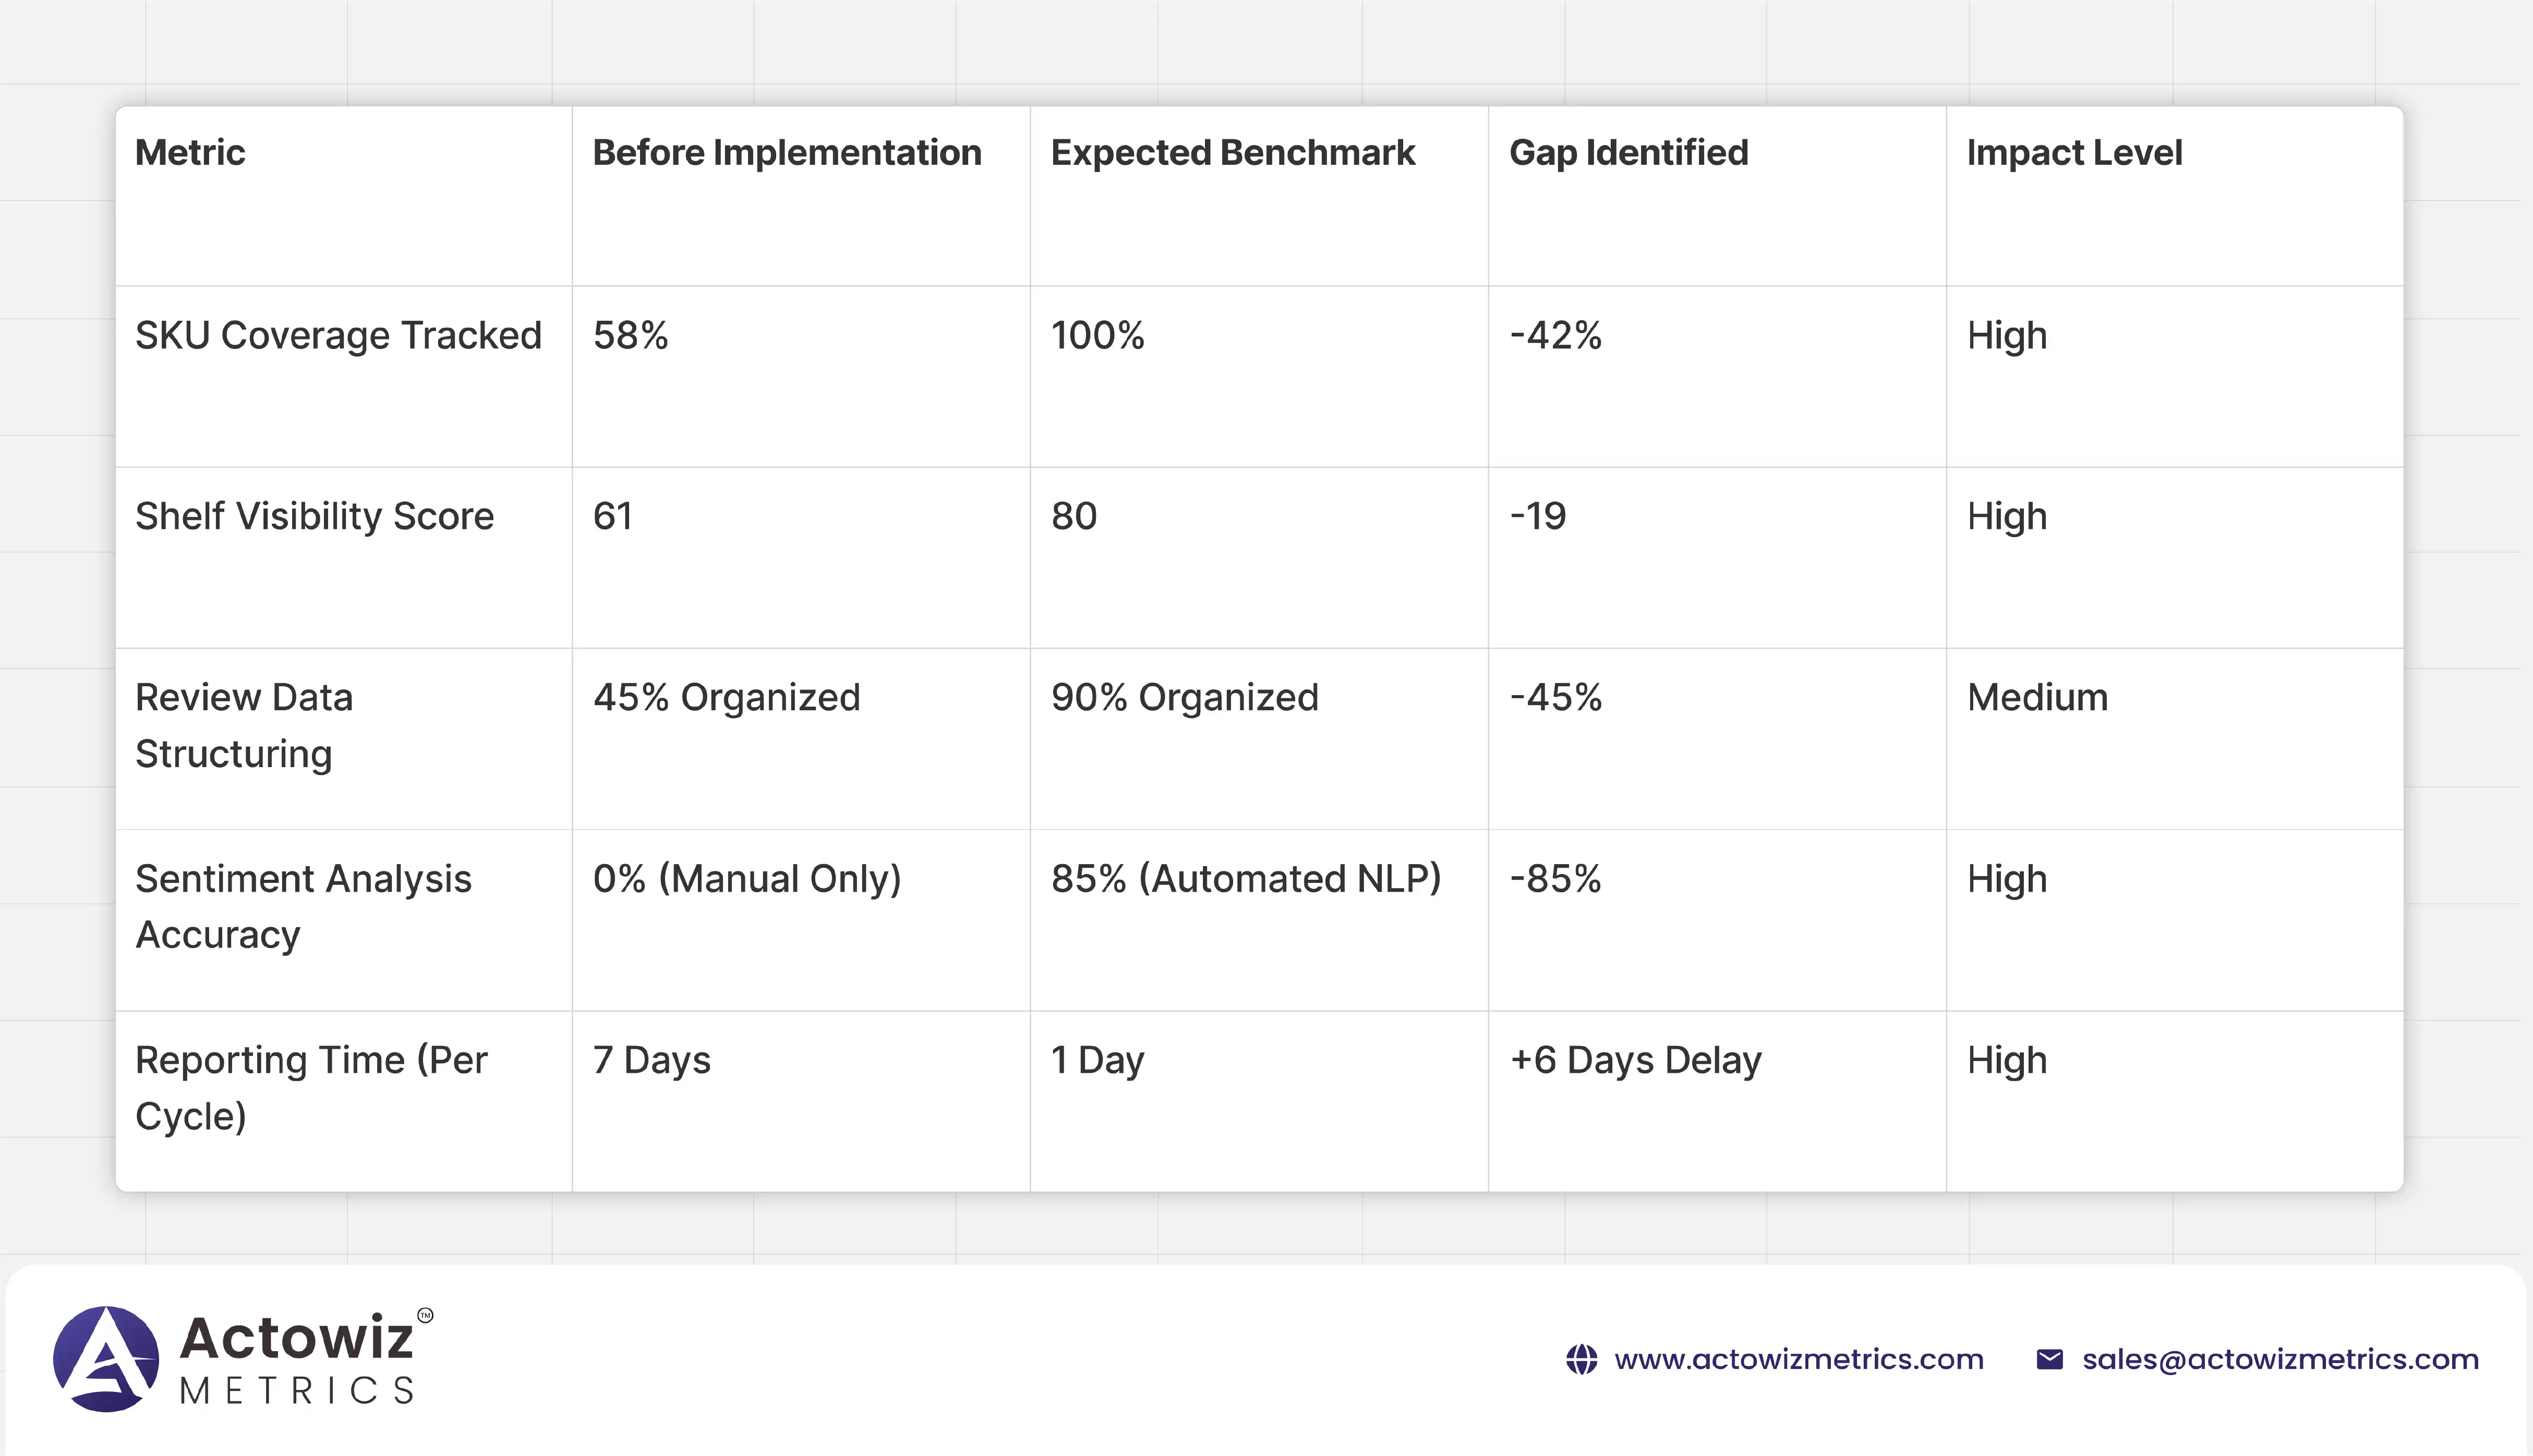Click the +6 Days Delay cell
Viewport: 2533px width, 1456px height.
point(1635,1060)
